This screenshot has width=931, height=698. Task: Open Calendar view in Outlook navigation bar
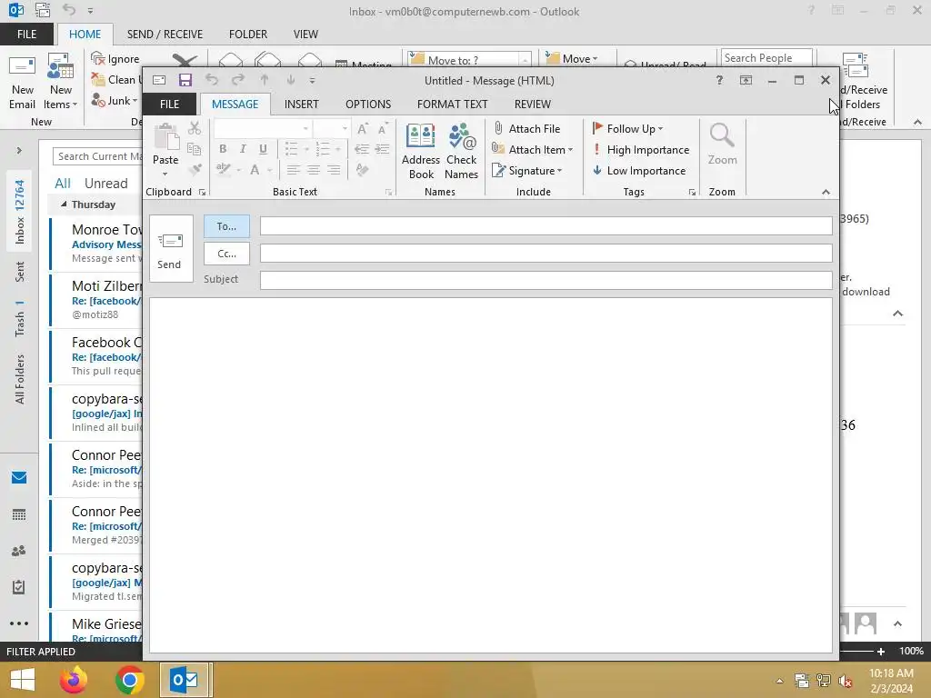pyautogui.click(x=19, y=514)
